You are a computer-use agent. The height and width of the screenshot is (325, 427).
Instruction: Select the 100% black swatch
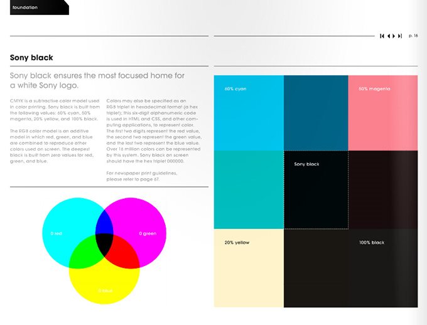tap(382, 268)
